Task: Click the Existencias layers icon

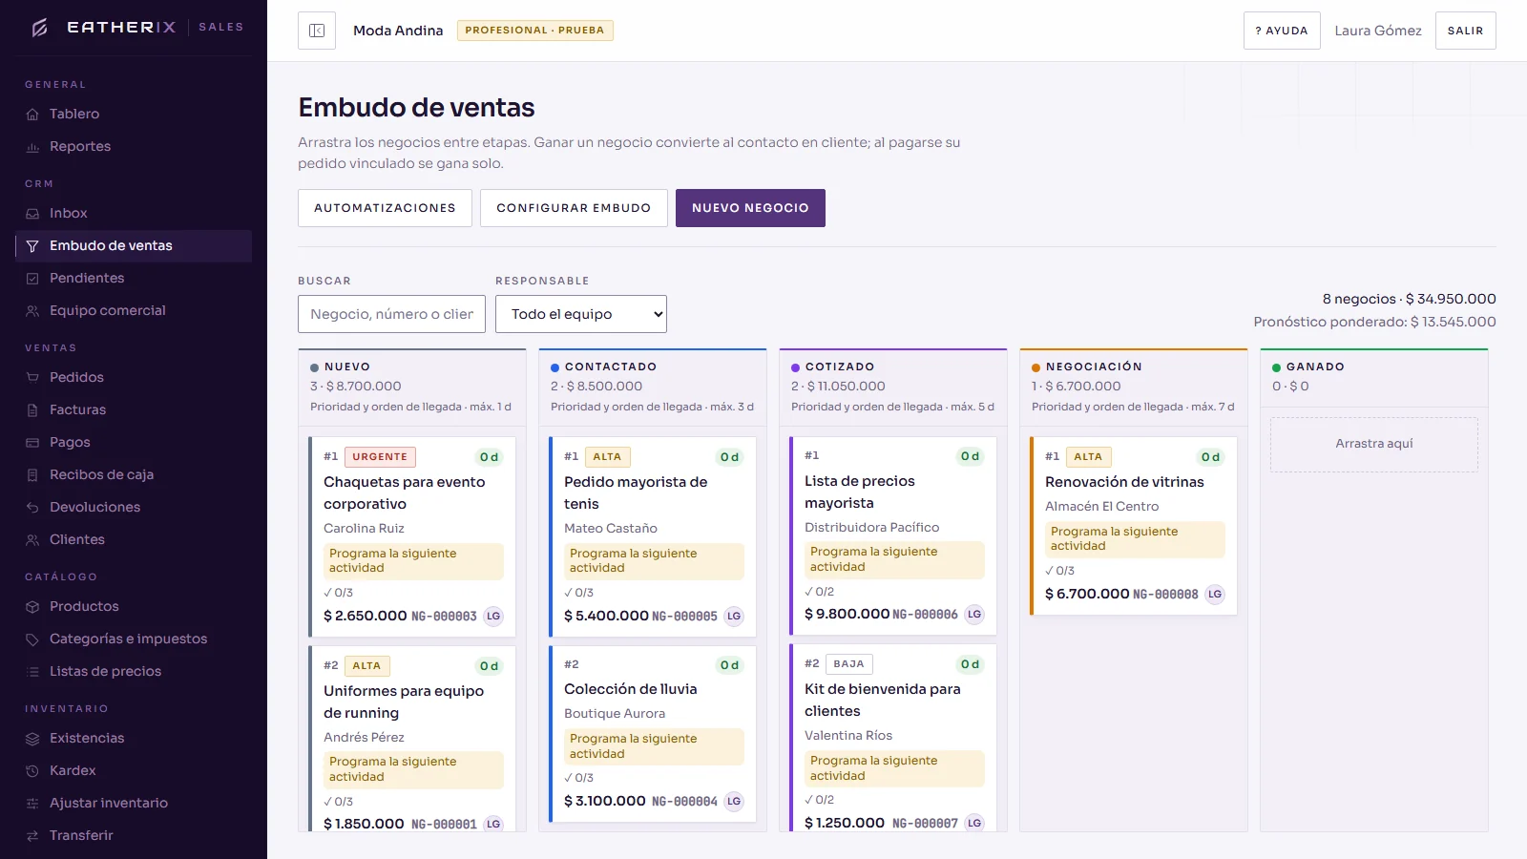Action: coord(32,739)
